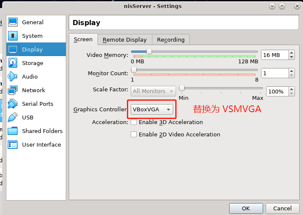Go to Network settings

36,90
